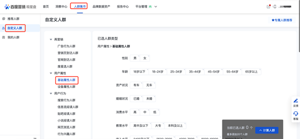The width and height of the screenshot is (300, 139).
Task: Select the 女 gender option
Action: point(145,58)
